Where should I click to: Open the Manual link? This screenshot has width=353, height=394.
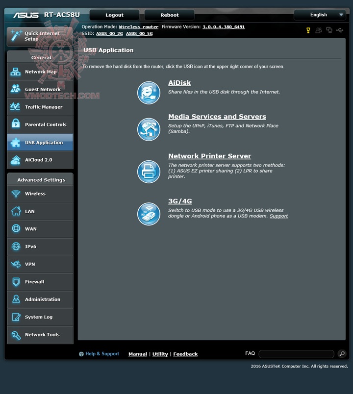point(138,354)
